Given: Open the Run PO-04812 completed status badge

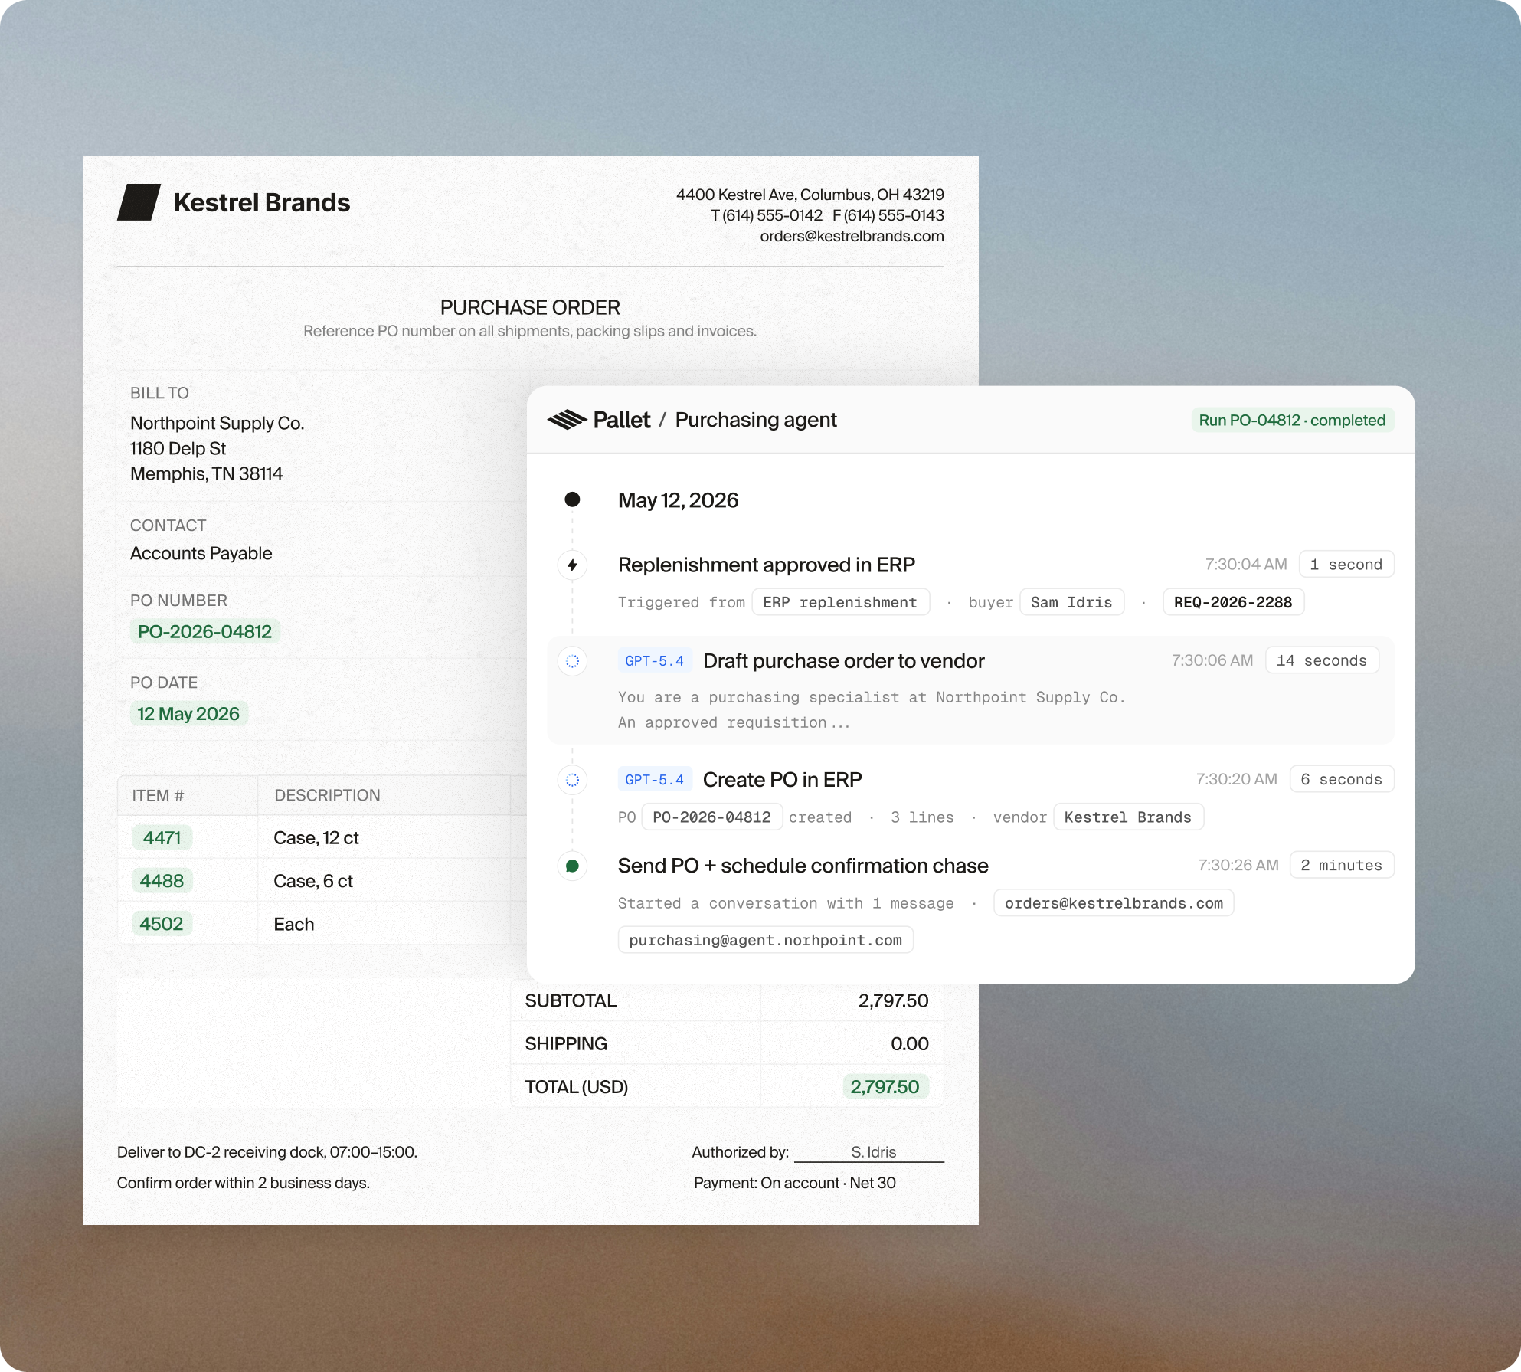Looking at the screenshot, I should pos(1292,420).
